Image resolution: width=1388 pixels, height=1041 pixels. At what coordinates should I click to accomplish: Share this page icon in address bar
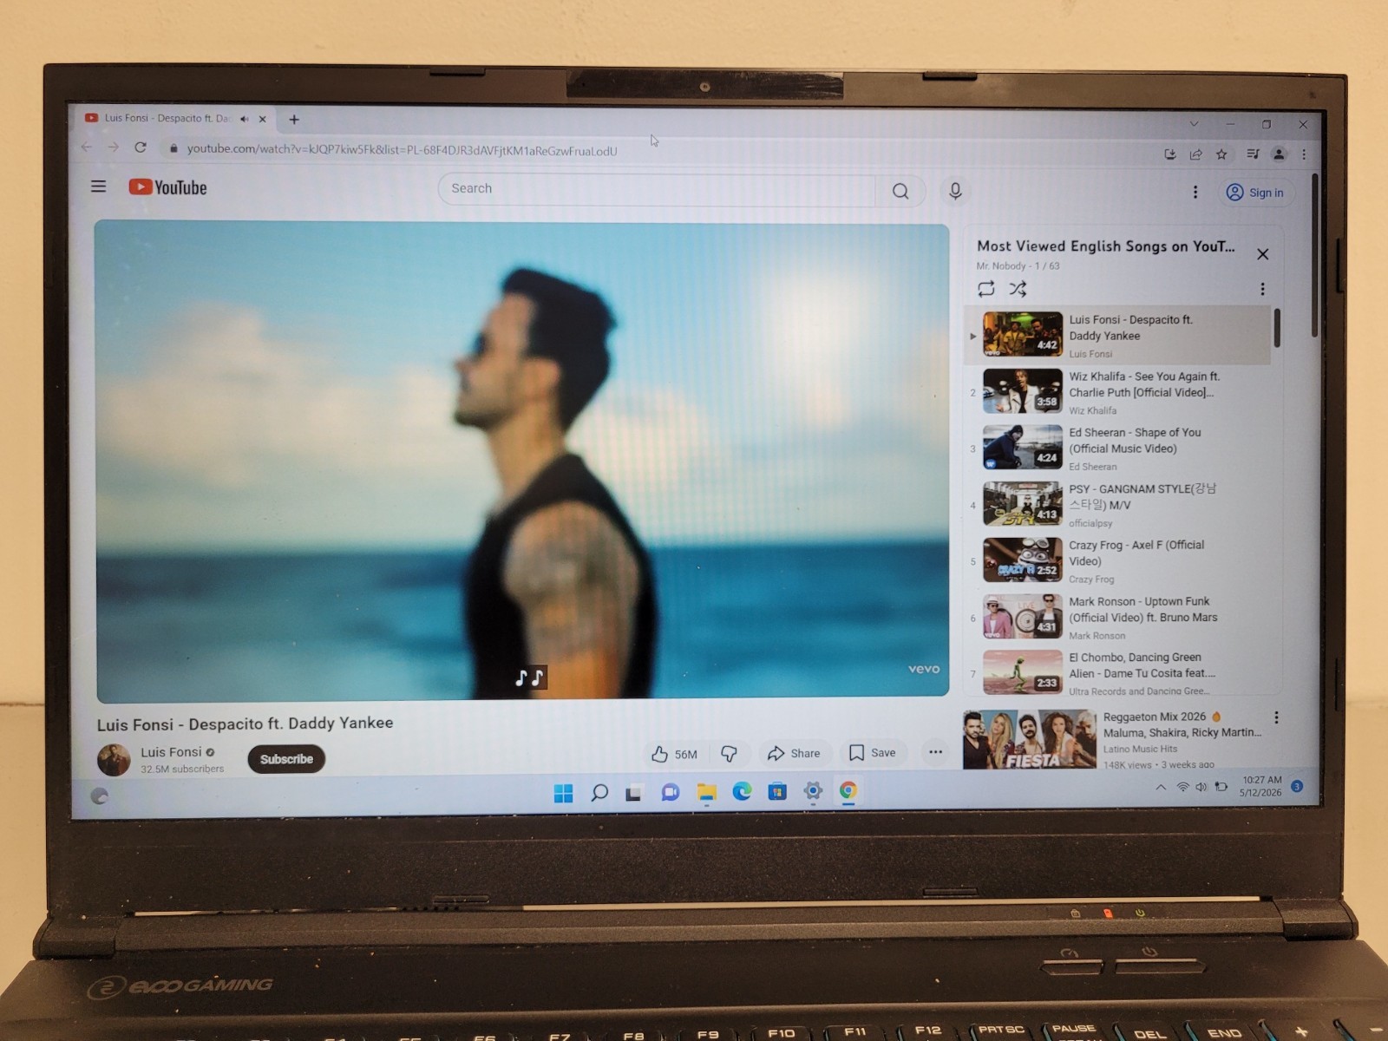pyautogui.click(x=1195, y=154)
